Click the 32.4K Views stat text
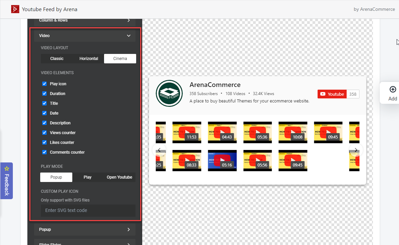This screenshot has width=399, height=245. point(264,94)
